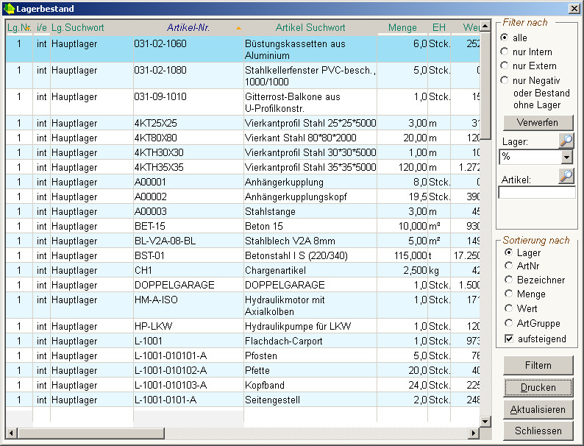This screenshot has width=584, height=446.
Task: Click the Artikel Suchwort column header
Action: [x=310, y=27]
